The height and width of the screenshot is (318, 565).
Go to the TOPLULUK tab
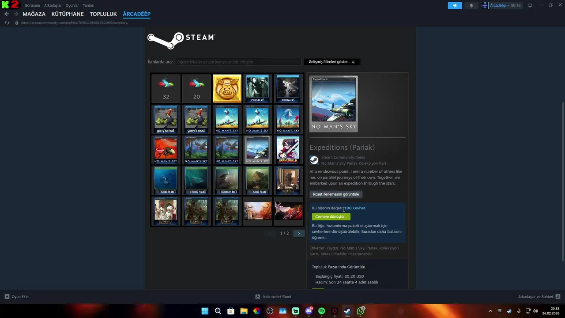click(103, 14)
